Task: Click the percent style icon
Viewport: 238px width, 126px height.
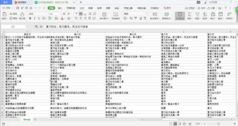Action: click(131, 18)
